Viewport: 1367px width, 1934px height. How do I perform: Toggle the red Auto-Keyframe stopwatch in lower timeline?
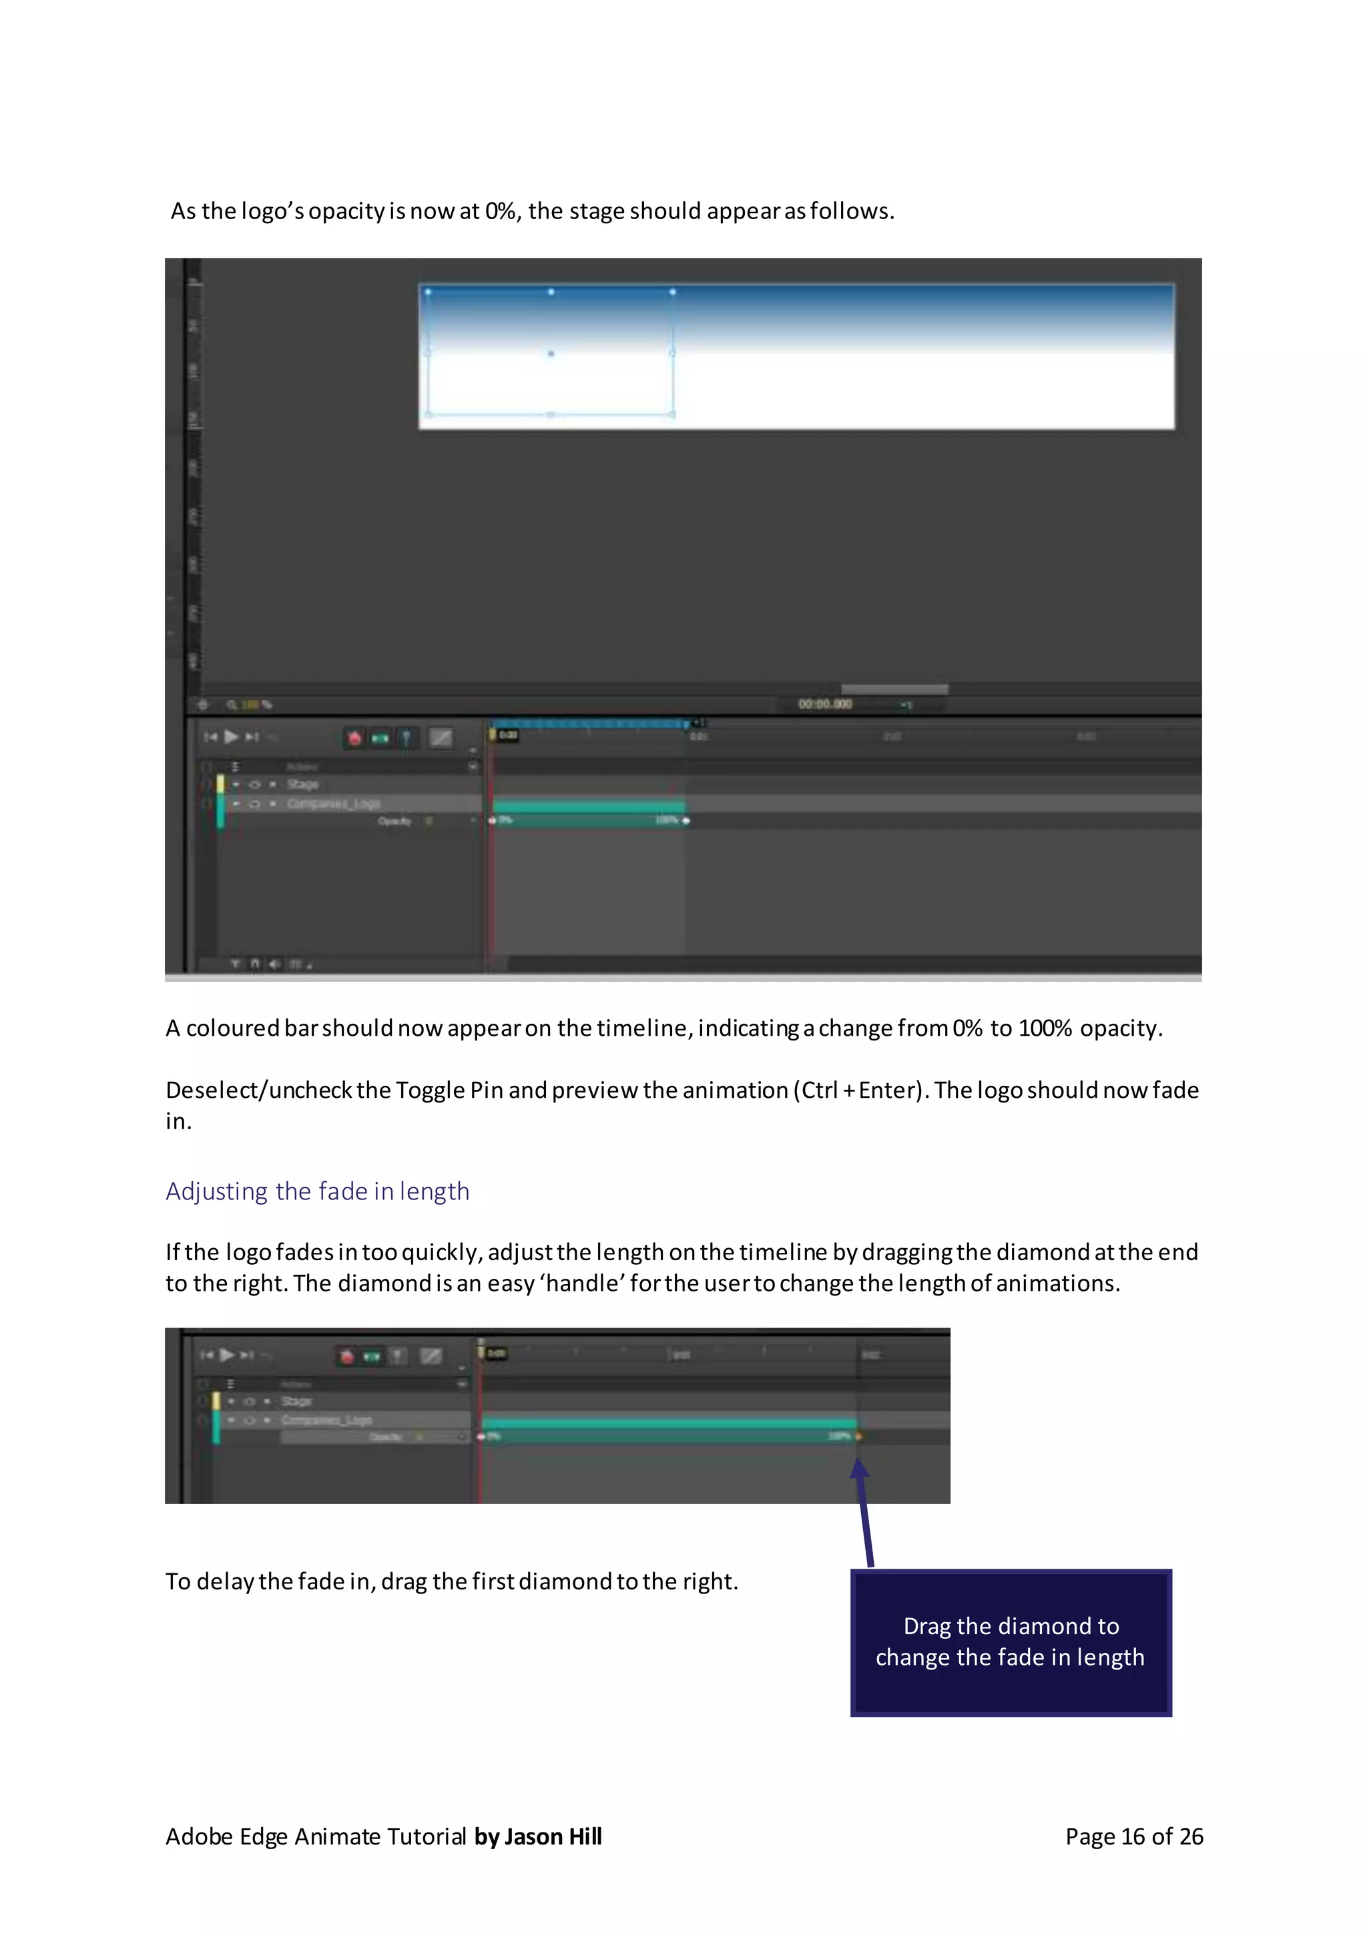point(347,1356)
